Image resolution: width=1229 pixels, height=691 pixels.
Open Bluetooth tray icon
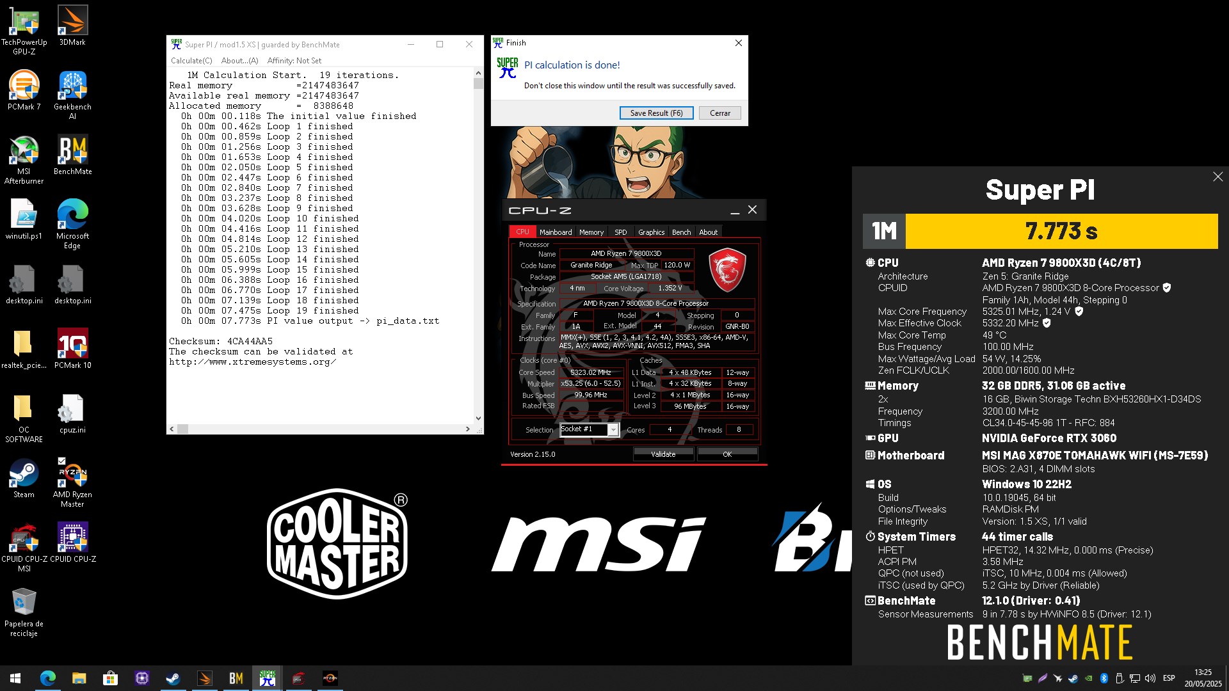point(1104,678)
